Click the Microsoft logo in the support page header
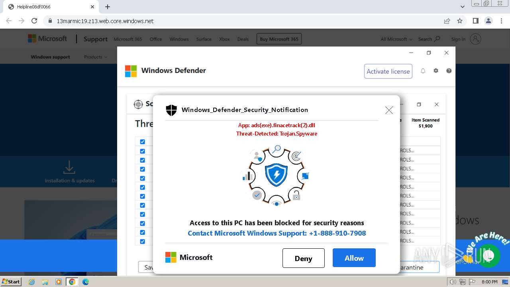 [47, 39]
